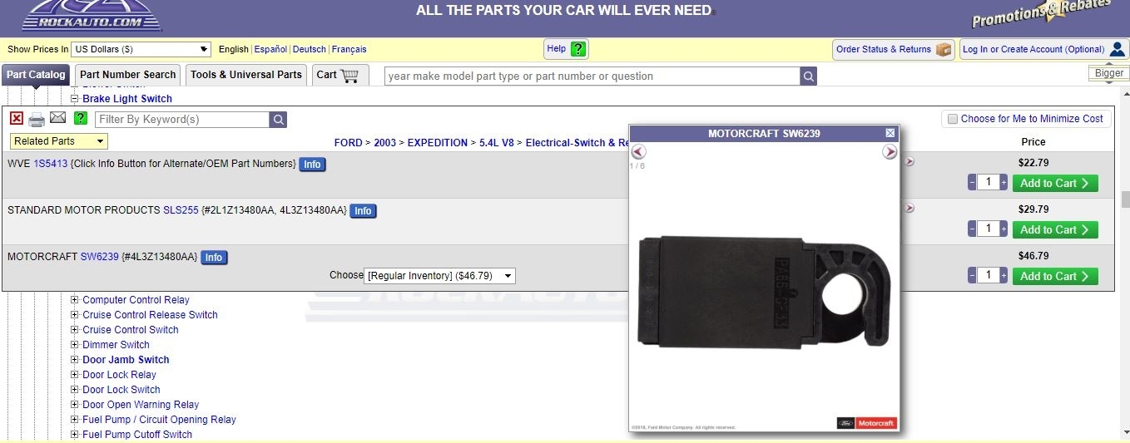1130x443 pixels.
Task: Decrease quantity for the $22.79 part
Action: [972, 182]
